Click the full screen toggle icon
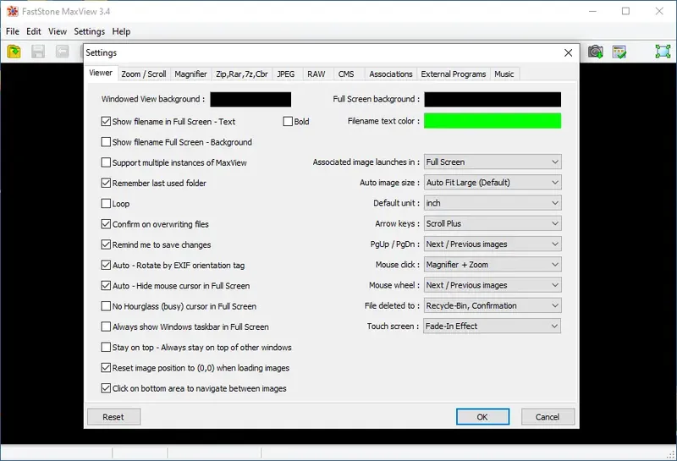This screenshot has height=461, width=677. pos(663,52)
